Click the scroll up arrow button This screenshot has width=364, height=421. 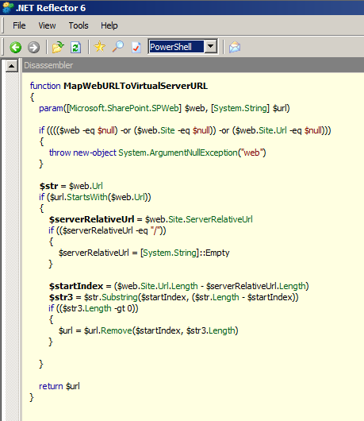[x=12, y=66]
